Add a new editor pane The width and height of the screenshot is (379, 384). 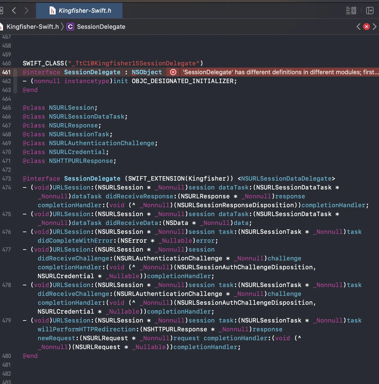tap(370, 11)
